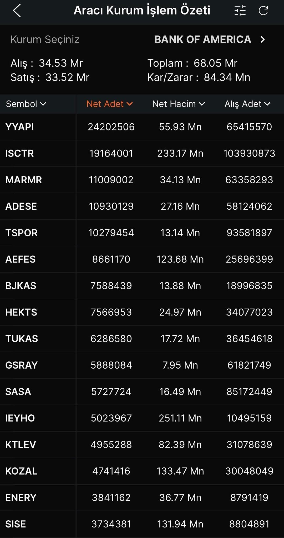Viewport: 284px width, 538px height.
Task: Tap the Kurum Seçiniz label
Action: [x=45, y=39]
